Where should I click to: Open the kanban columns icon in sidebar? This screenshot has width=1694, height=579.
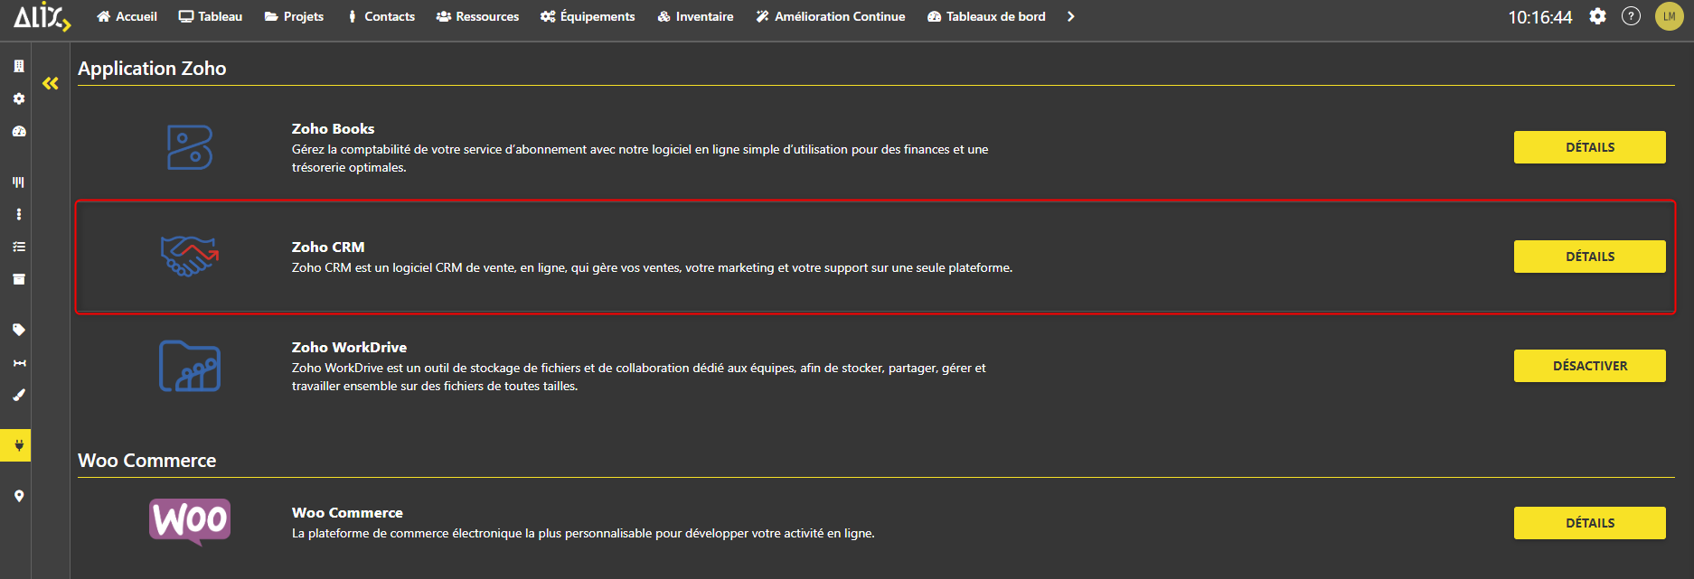tap(18, 182)
